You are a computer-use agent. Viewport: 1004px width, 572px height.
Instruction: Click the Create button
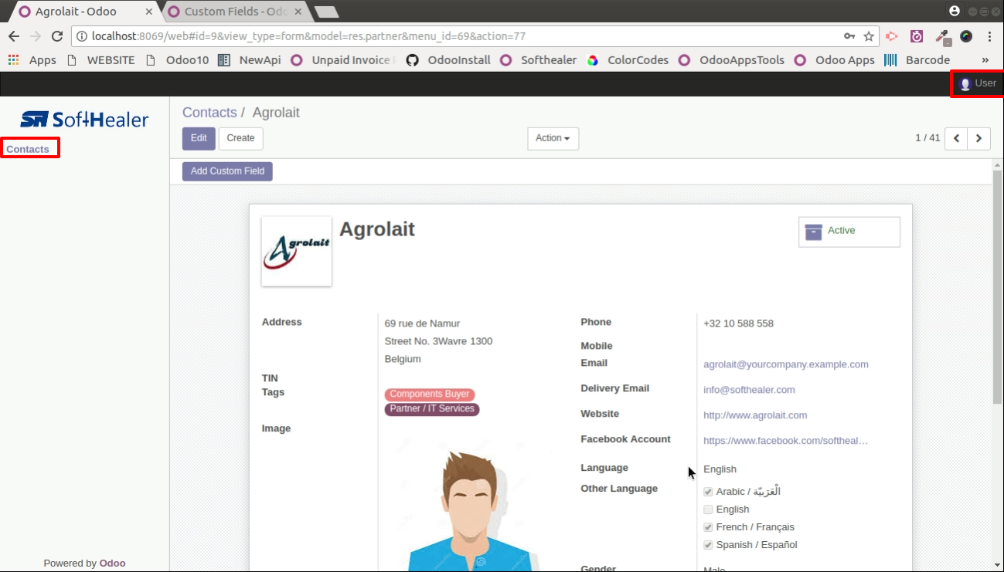[x=240, y=138]
